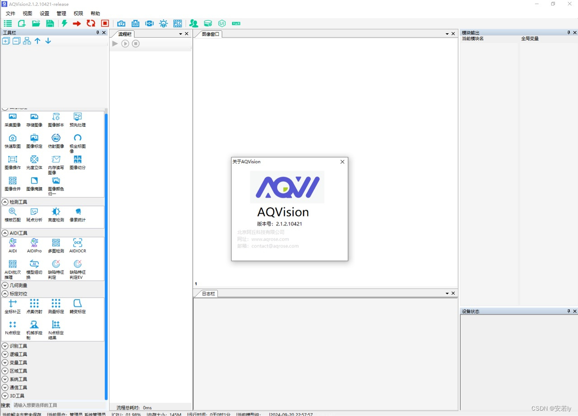The image size is (578, 416).
Task: Click the blue toolbox panel vertical scrollbar
Action: pyautogui.click(x=106, y=256)
